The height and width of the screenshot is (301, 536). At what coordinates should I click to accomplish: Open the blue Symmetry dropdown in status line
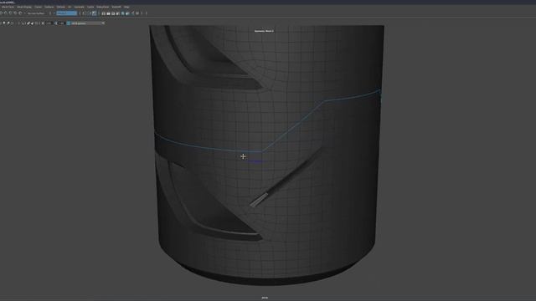point(67,13)
